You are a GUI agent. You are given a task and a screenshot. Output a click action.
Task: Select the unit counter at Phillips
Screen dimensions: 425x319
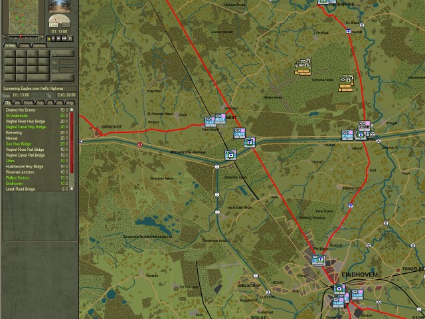[318, 260]
